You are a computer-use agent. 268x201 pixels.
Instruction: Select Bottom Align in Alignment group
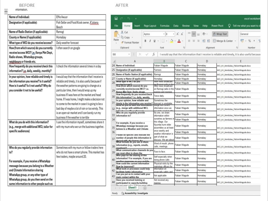[198, 34]
